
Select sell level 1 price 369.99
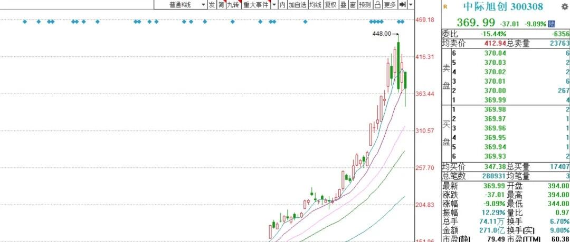click(x=495, y=100)
